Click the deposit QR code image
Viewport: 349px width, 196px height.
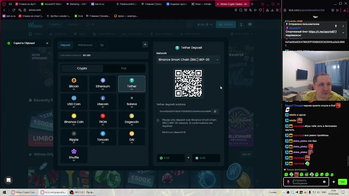click(x=188, y=83)
